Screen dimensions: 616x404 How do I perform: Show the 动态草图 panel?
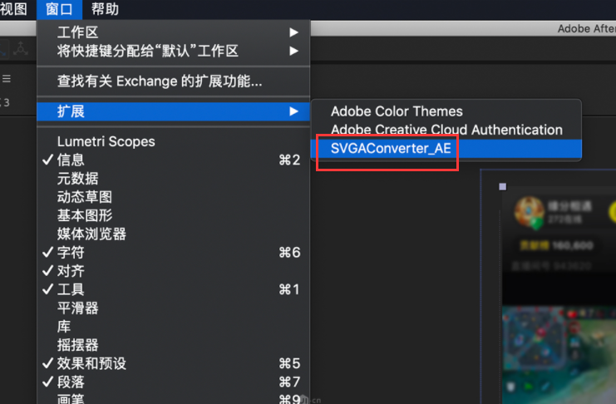point(173,197)
